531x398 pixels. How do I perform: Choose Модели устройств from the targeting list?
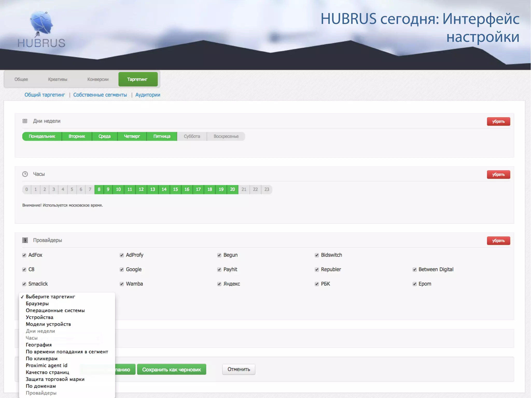pyautogui.click(x=67, y=324)
